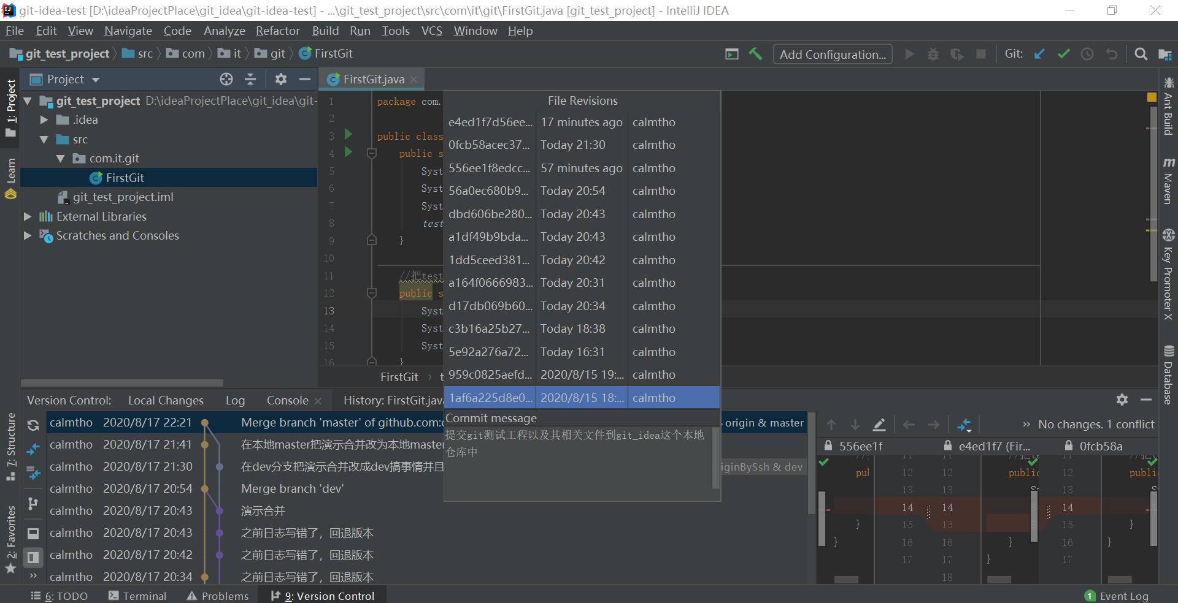Click the Git Commit checkmark icon
Screen dimensions: 1178x603
[1063, 54]
